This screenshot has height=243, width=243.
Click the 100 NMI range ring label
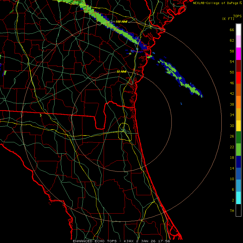[x=122, y=22]
